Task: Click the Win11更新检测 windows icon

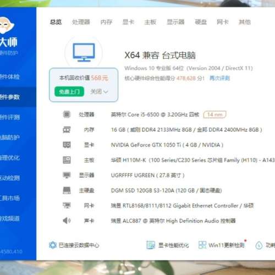Action: [x=202, y=245]
